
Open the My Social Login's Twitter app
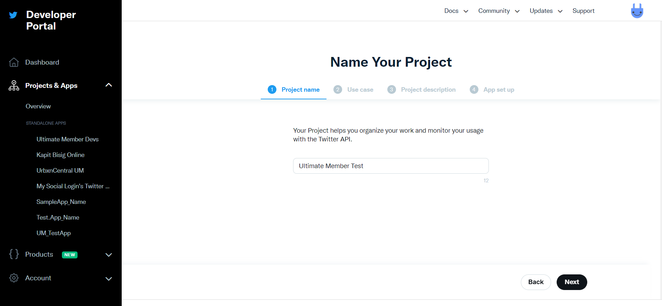73,186
